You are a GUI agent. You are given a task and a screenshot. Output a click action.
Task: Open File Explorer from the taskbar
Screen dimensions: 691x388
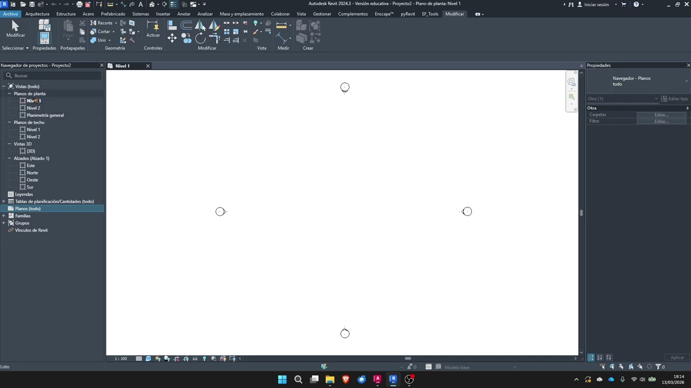click(330, 379)
